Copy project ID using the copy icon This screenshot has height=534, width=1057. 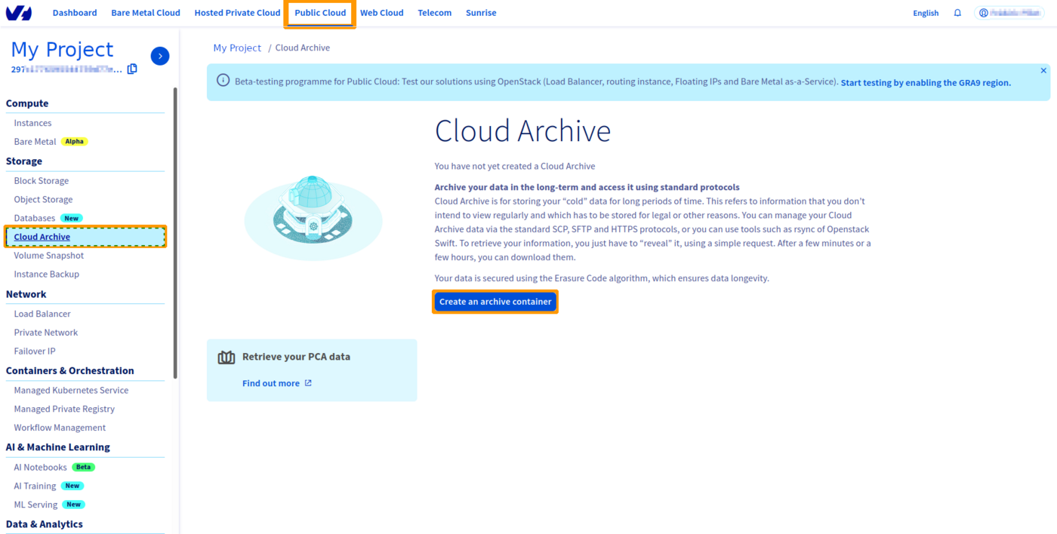132,69
